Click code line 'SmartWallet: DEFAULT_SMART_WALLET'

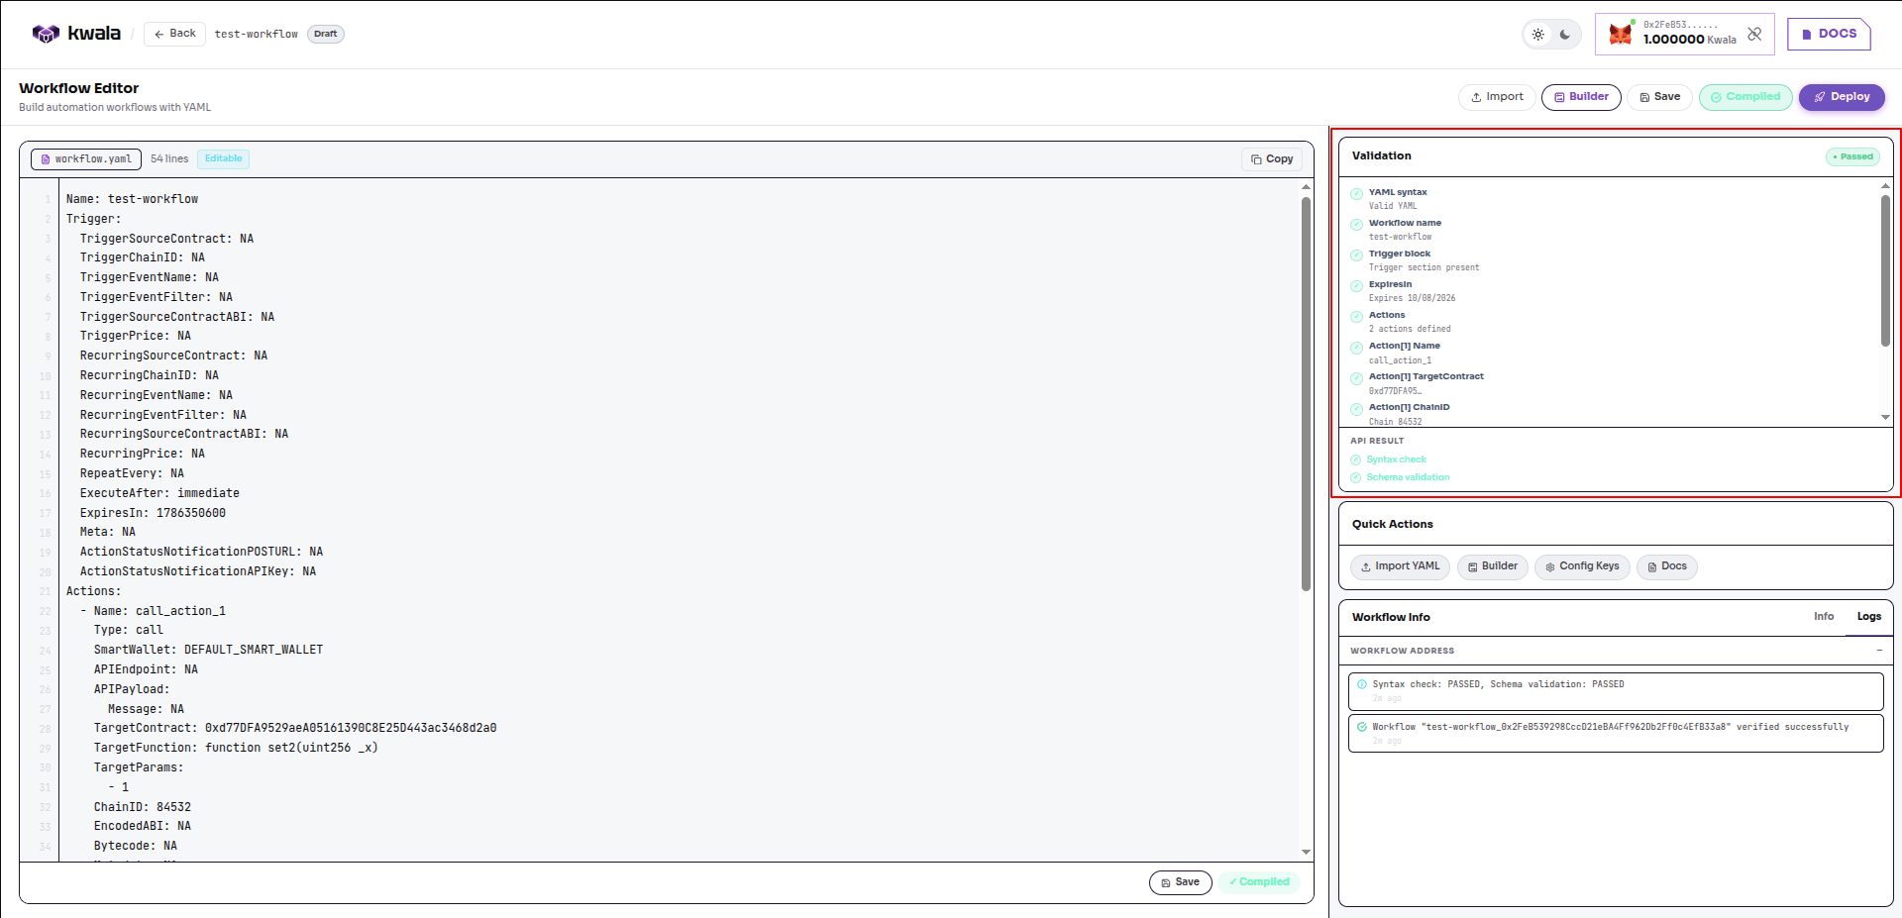[208, 650]
